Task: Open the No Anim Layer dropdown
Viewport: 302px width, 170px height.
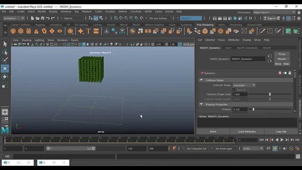Action: click(224, 149)
